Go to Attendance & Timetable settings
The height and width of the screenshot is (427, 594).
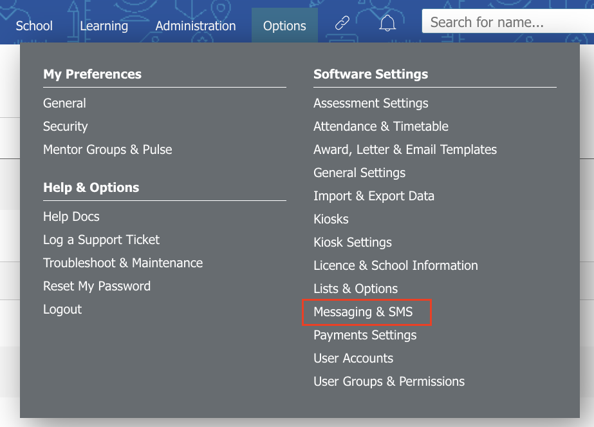pos(381,126)
